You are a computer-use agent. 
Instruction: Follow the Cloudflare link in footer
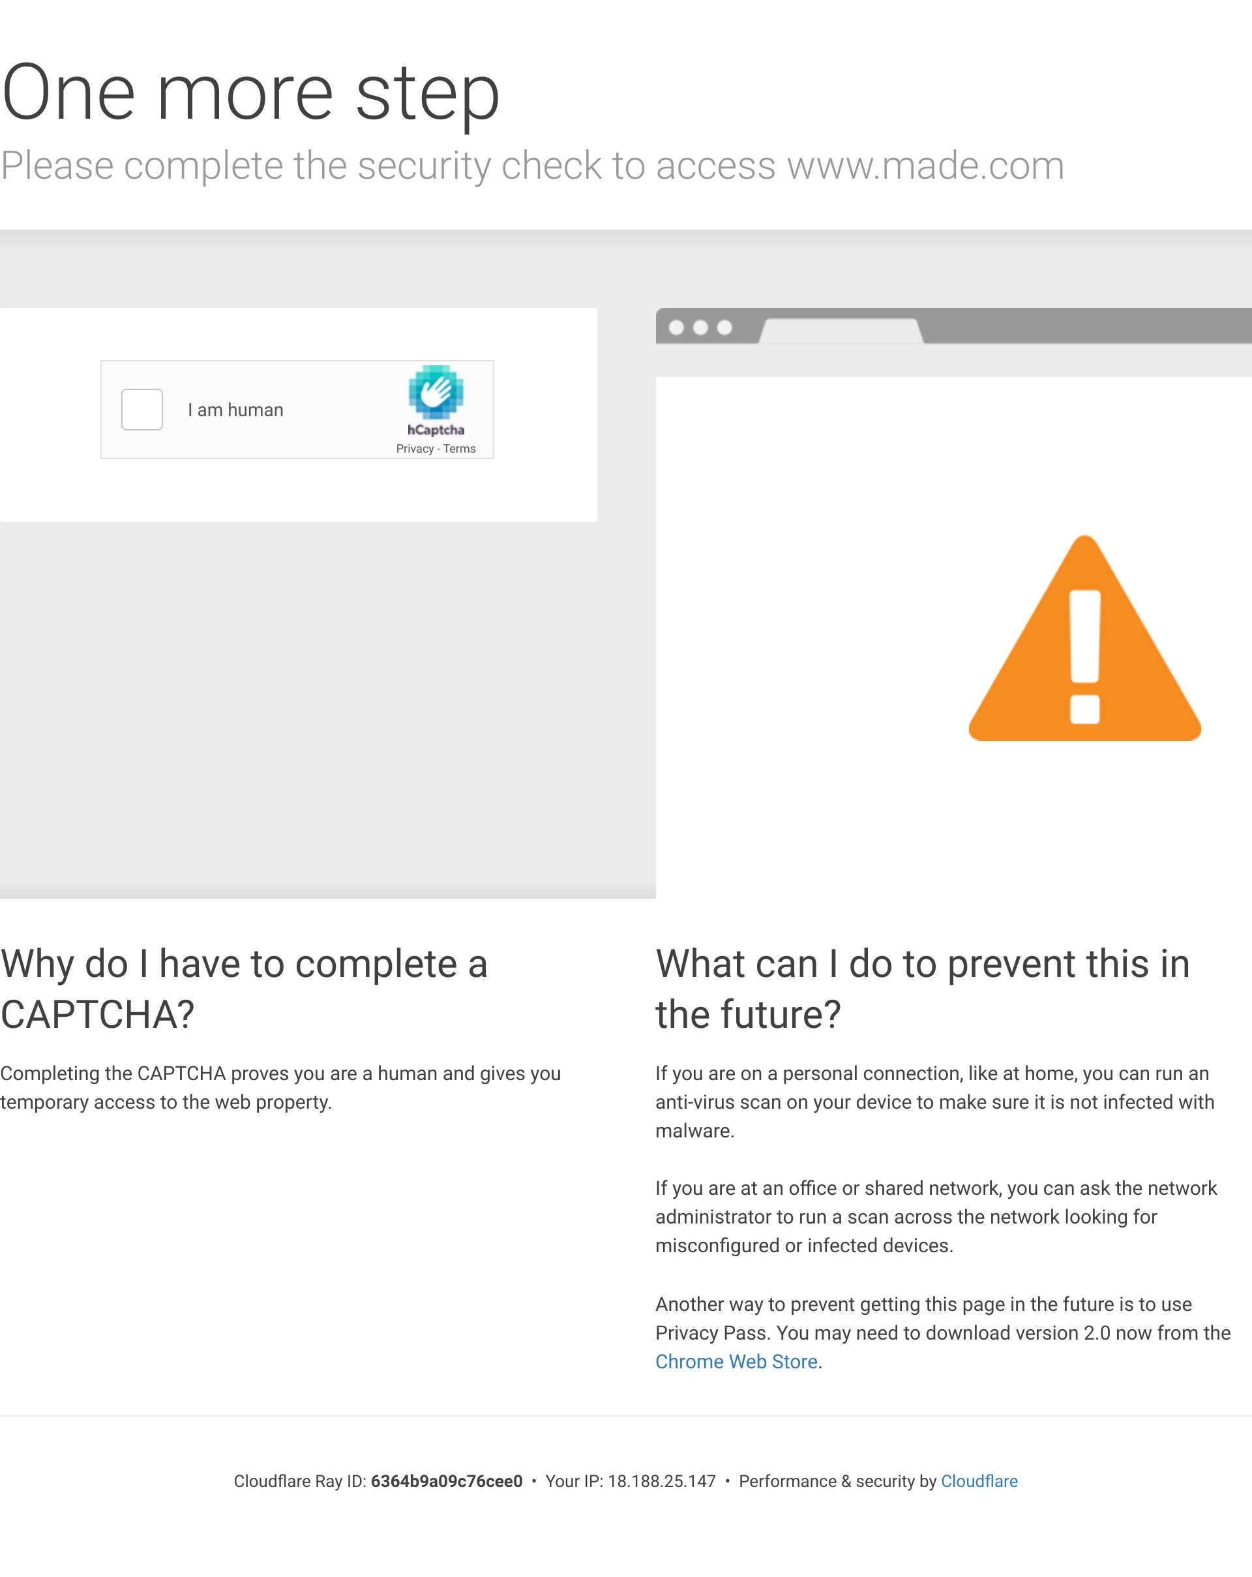point(979,1481)
